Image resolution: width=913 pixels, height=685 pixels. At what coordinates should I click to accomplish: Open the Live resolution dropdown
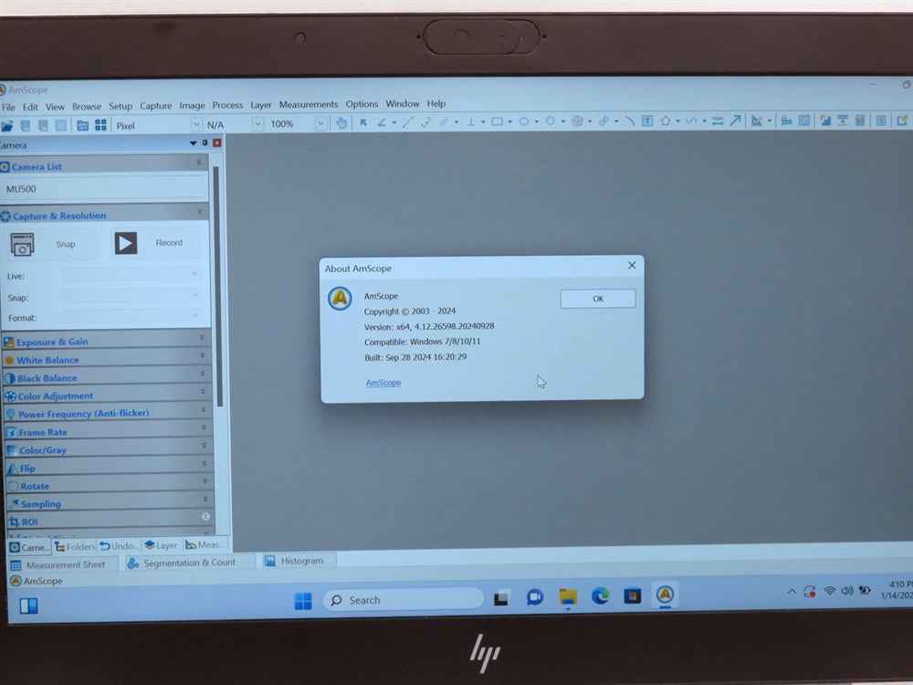132,274
